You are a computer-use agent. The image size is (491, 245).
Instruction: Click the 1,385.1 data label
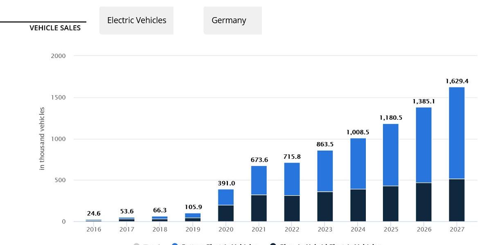(423, 101)
